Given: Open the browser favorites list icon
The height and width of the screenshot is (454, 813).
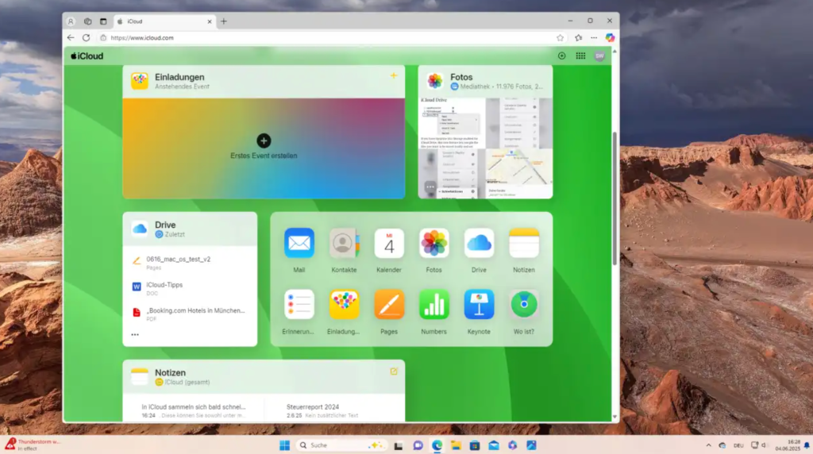Looking at the screenshot, I should (578, 38).
